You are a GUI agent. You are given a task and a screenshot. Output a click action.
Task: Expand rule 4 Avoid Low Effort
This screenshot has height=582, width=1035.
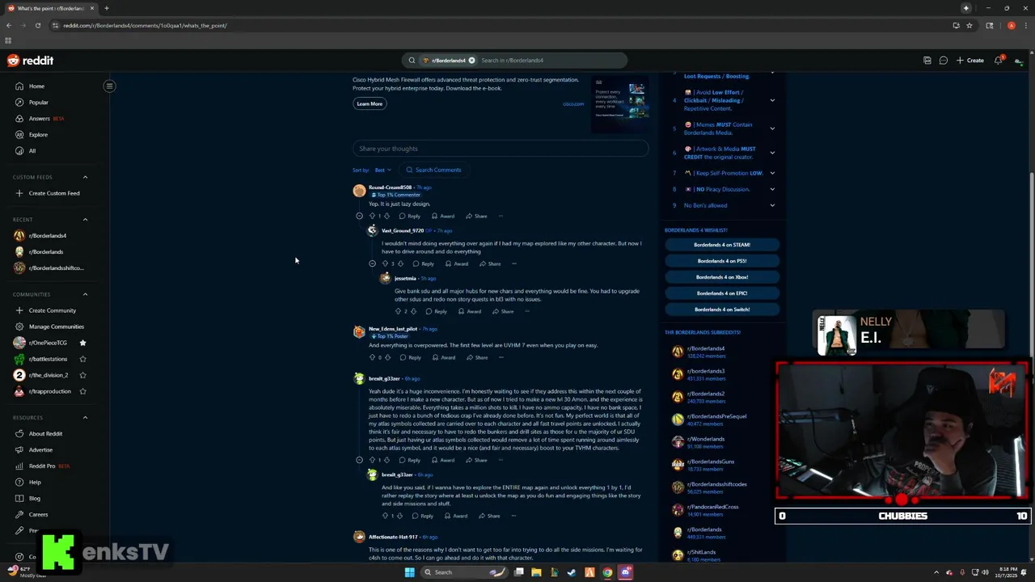coord(772,100)
